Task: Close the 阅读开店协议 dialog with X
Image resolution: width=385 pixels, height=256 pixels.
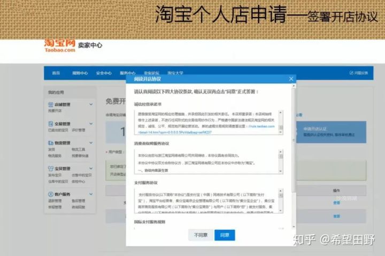Action: (291, 79)
